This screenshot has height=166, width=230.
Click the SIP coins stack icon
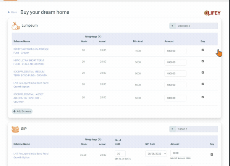point(15,129)
